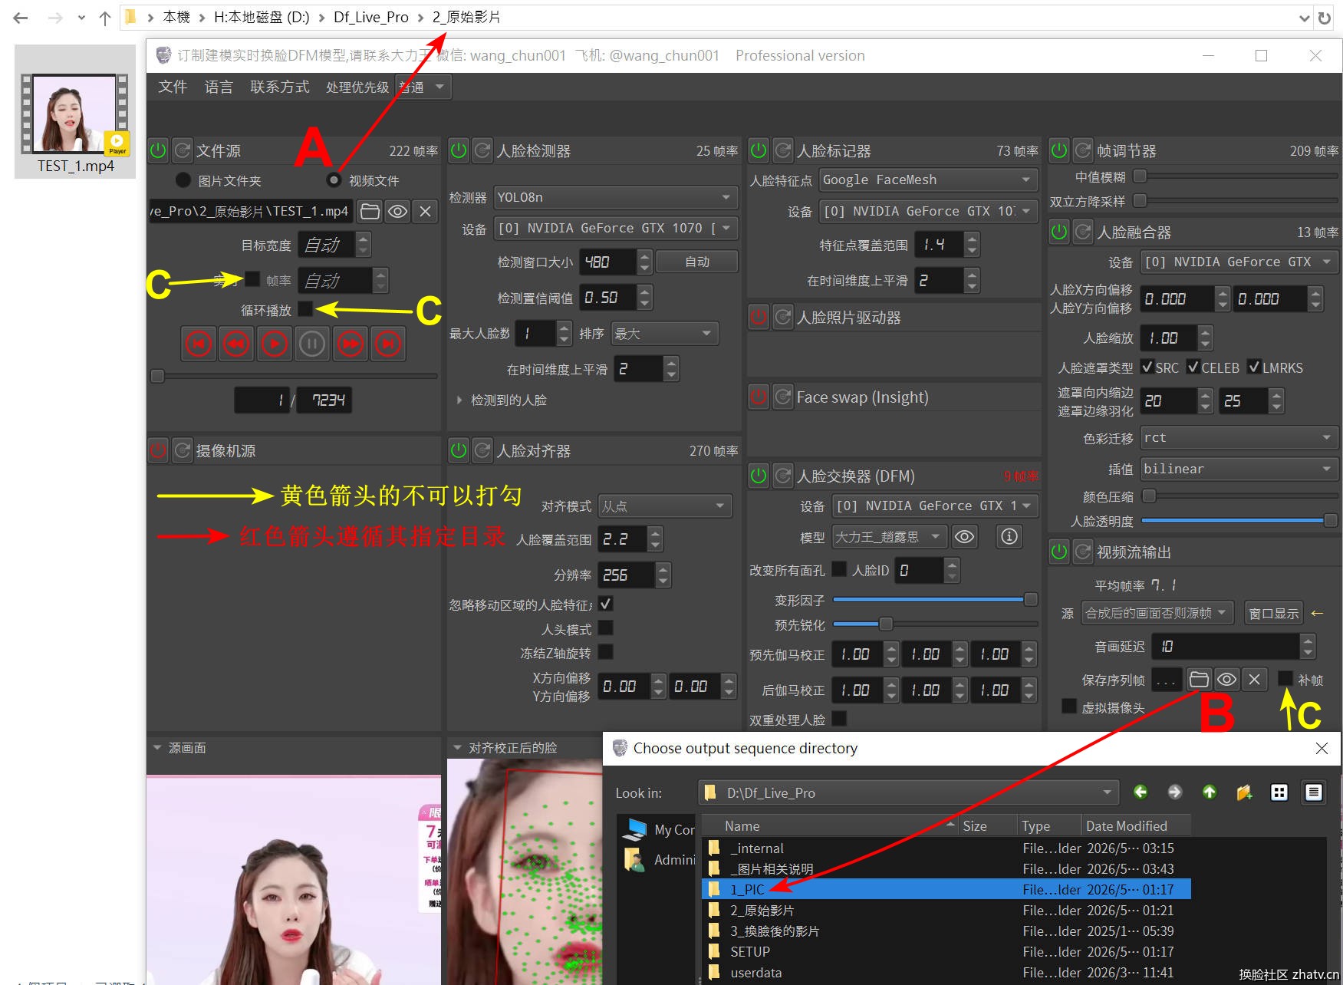
Task: Toggle the 文件源 module power icon
Action: (x=158, y=150)
